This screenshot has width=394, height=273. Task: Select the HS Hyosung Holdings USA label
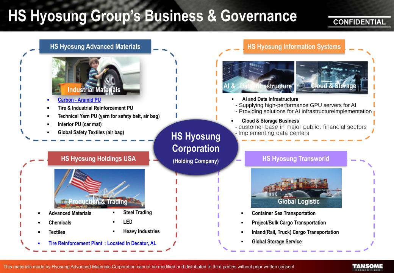tap(98, 158)
